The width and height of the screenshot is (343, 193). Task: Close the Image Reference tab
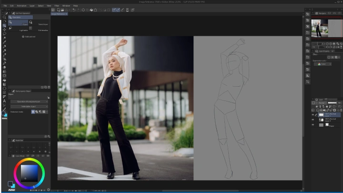click(66, 14)
